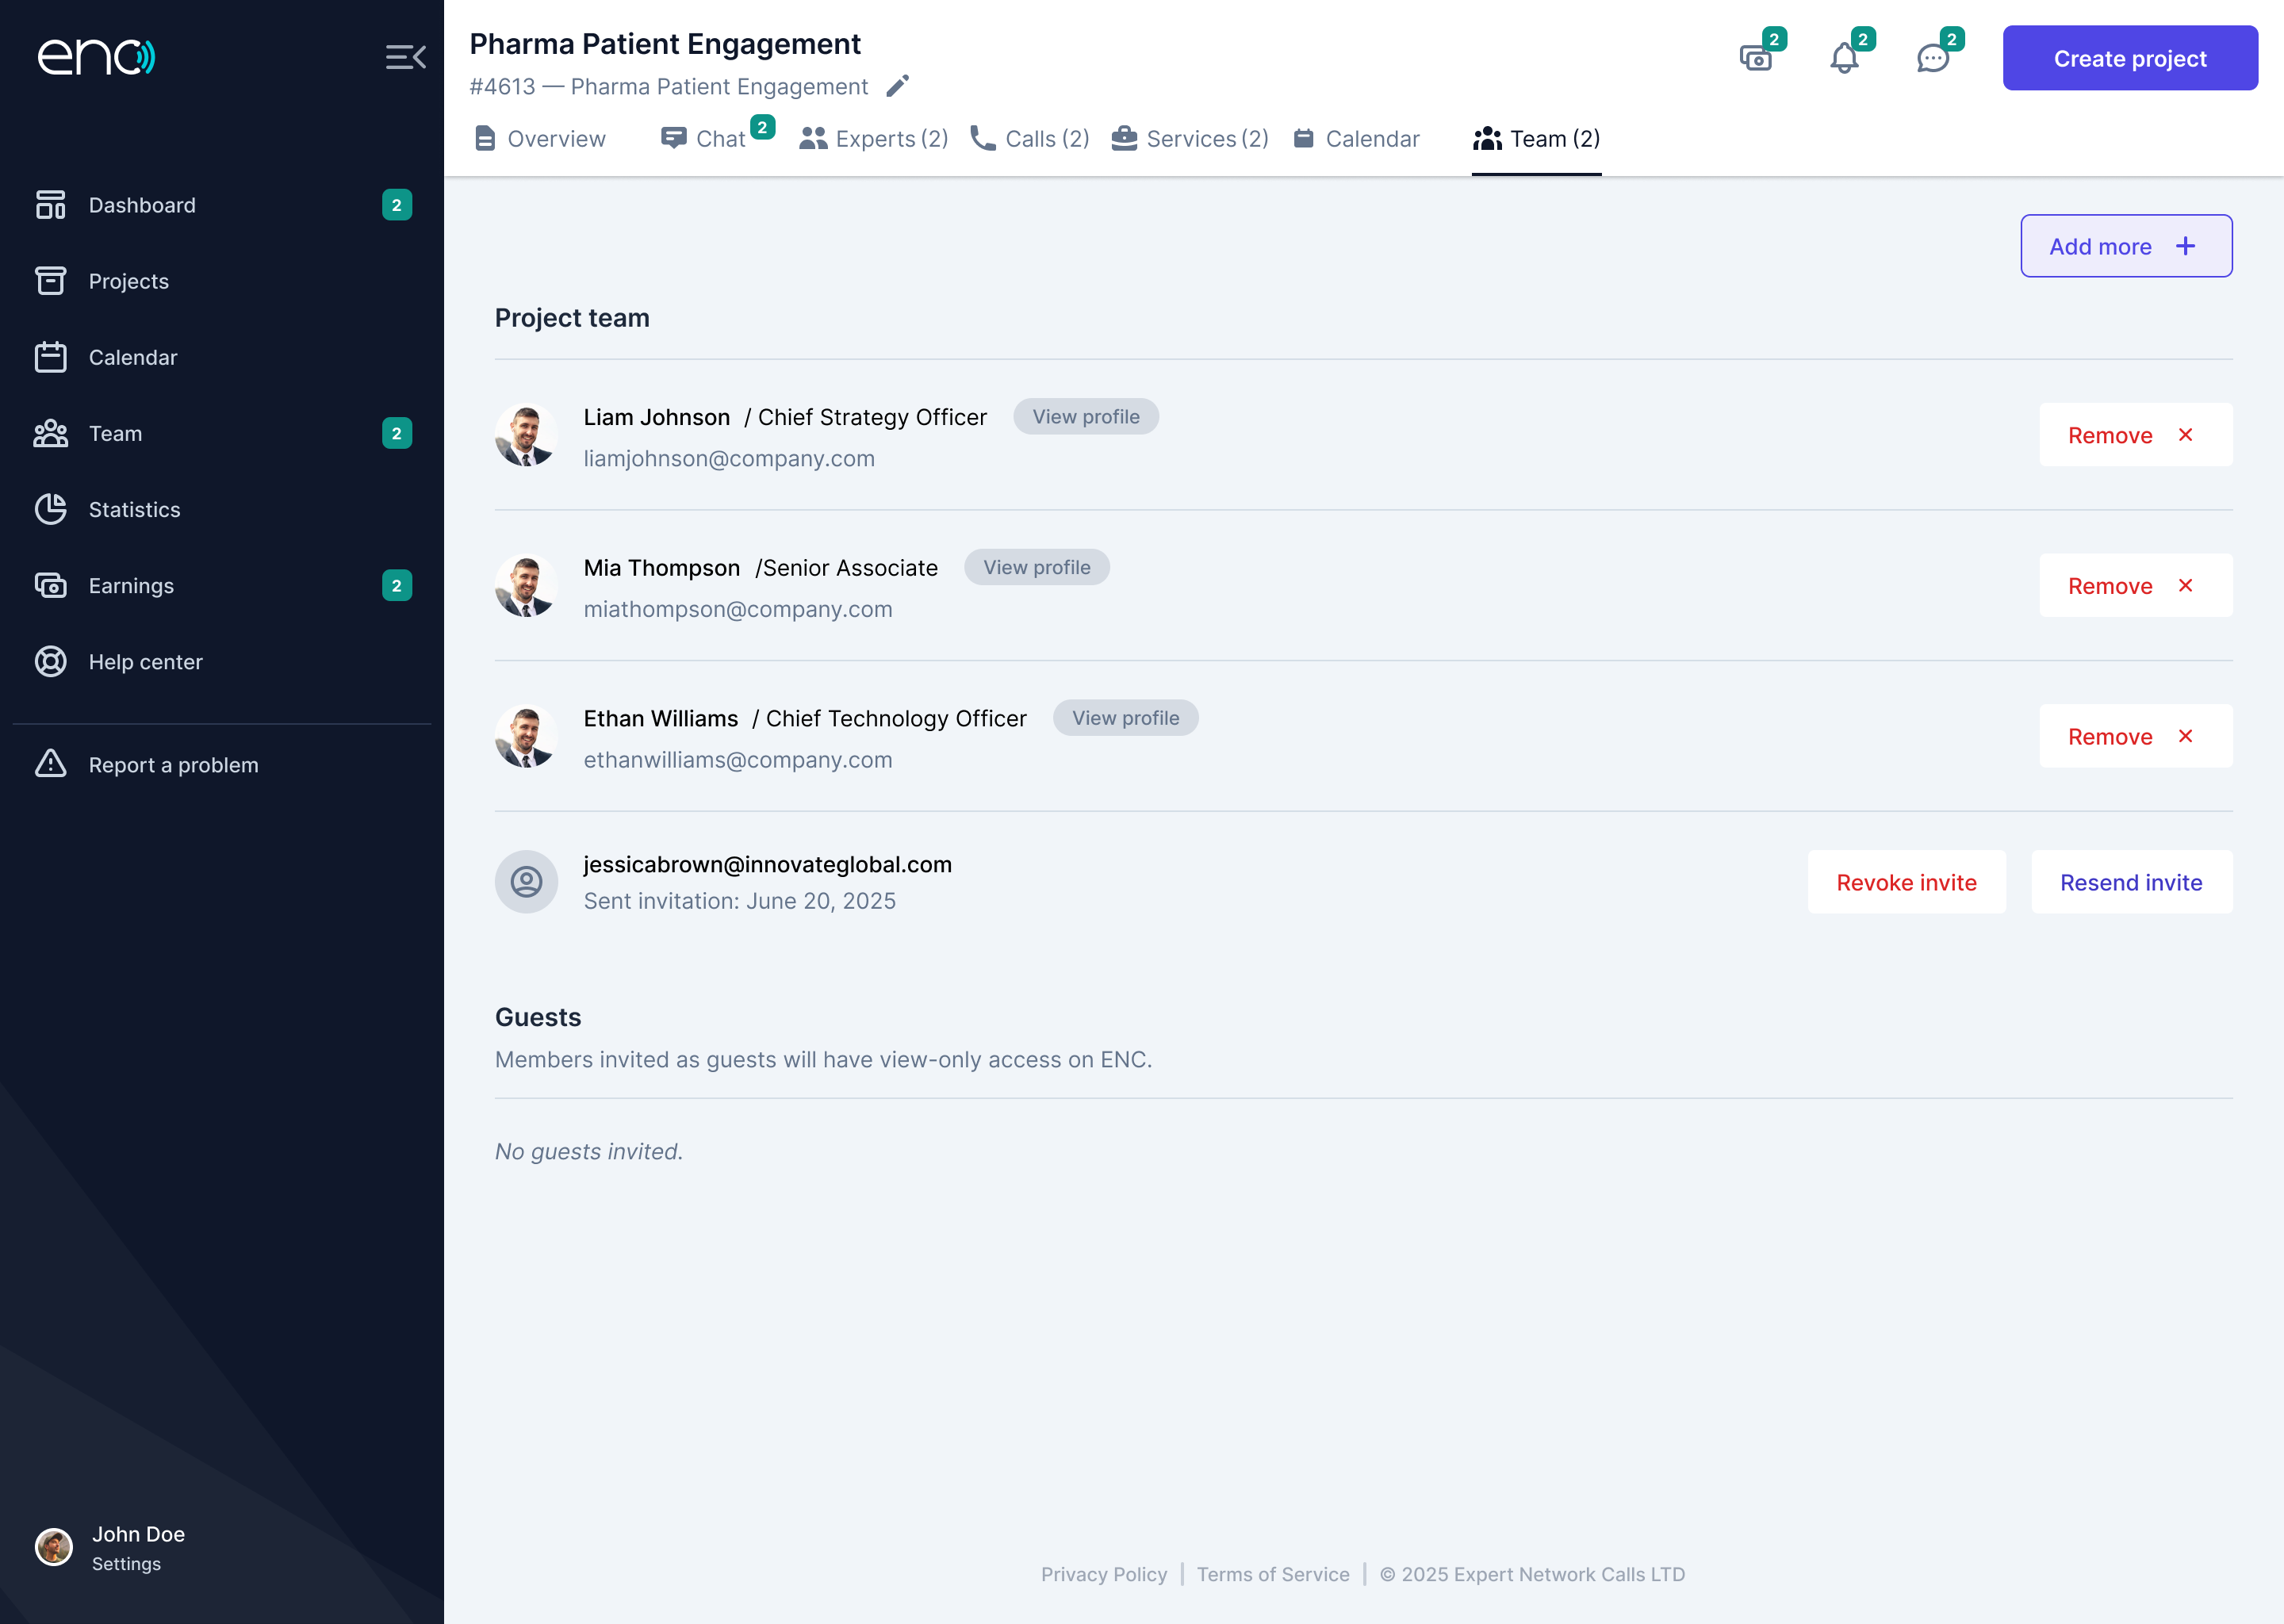Click Ethan Williams' avatar thumbnail
2284x1624 pixels.
tap(526, 736)
